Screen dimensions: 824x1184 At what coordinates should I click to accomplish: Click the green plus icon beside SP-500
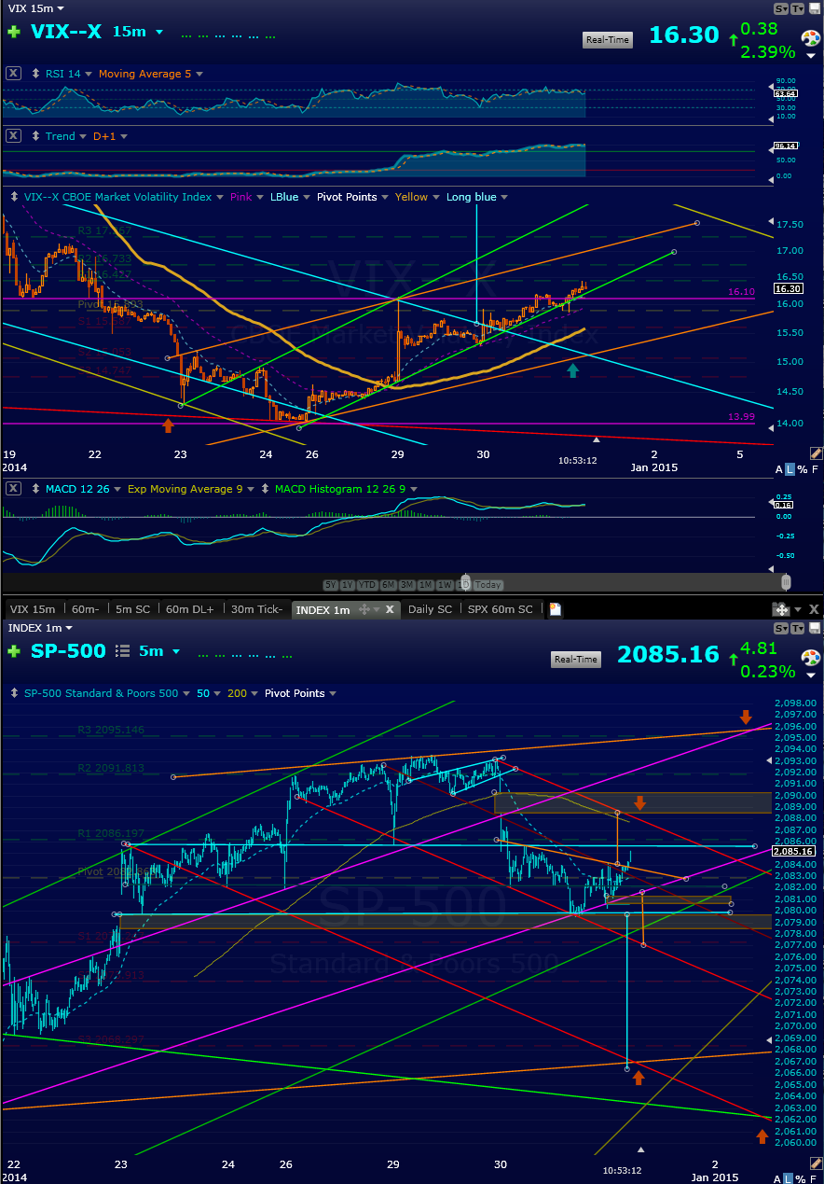[14, 651]
